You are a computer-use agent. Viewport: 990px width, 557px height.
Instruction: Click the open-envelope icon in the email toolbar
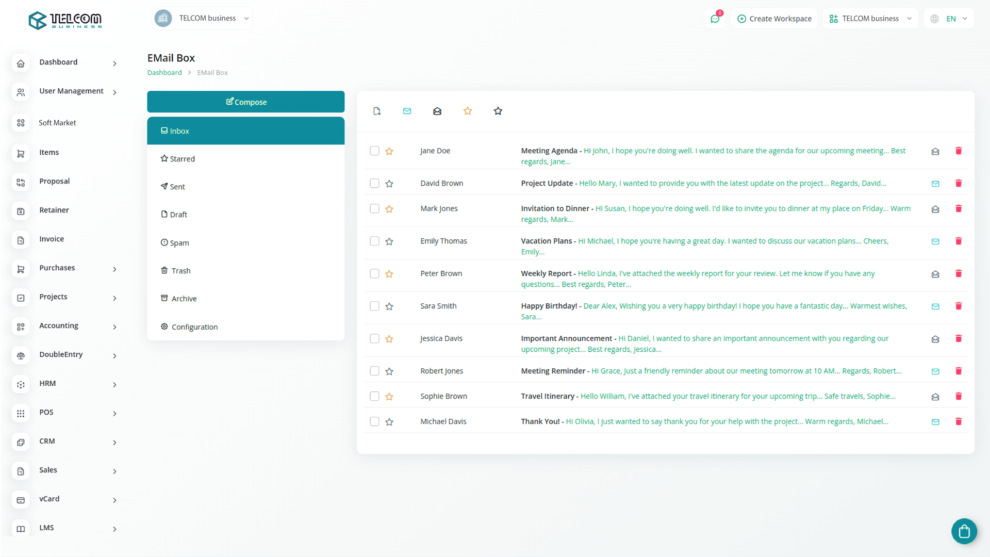(x=437, y=111)
